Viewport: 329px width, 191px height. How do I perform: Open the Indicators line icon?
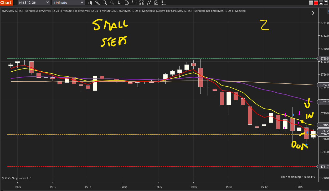pyautogui.click(x=149, y=3)
